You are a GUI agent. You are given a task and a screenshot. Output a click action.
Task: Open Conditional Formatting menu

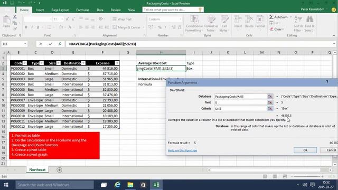pos(194,24)
